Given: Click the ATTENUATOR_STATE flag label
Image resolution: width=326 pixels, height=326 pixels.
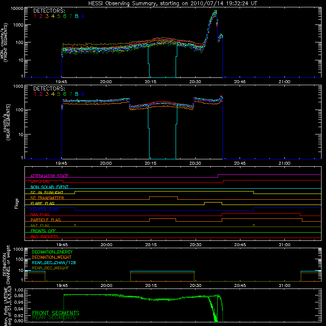Looking at the screenshot, I should pos(49,176).
